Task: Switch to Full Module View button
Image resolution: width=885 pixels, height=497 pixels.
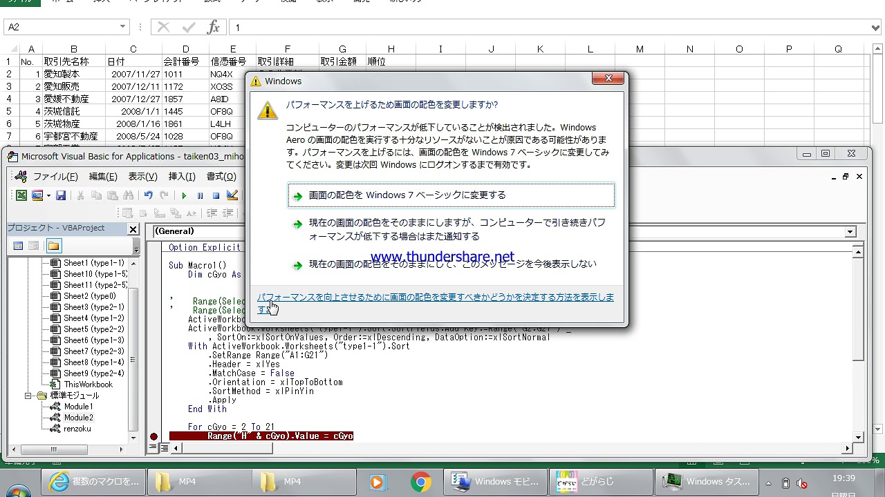Action: [165, 448]
